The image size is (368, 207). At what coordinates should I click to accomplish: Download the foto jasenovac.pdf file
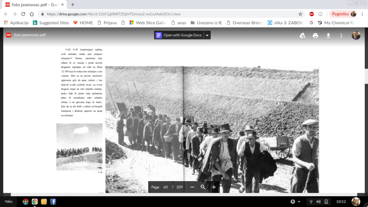(328, 35)
